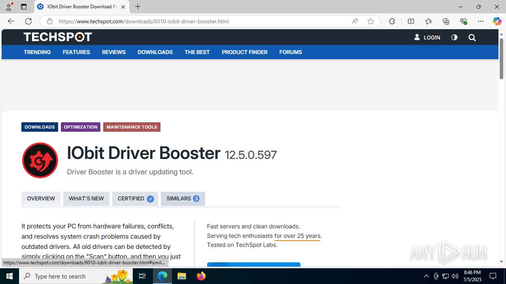506x284 pixels.
Task: Show hidden system tray icons
Action: tap(426, 276)
